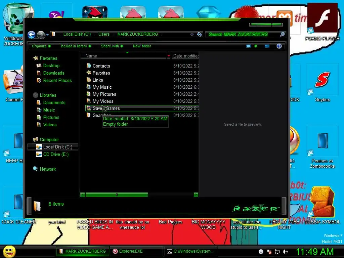Viewport: 344px width, 258px height.
Task: Click Computer in the navigation pane
Action: 49,139
